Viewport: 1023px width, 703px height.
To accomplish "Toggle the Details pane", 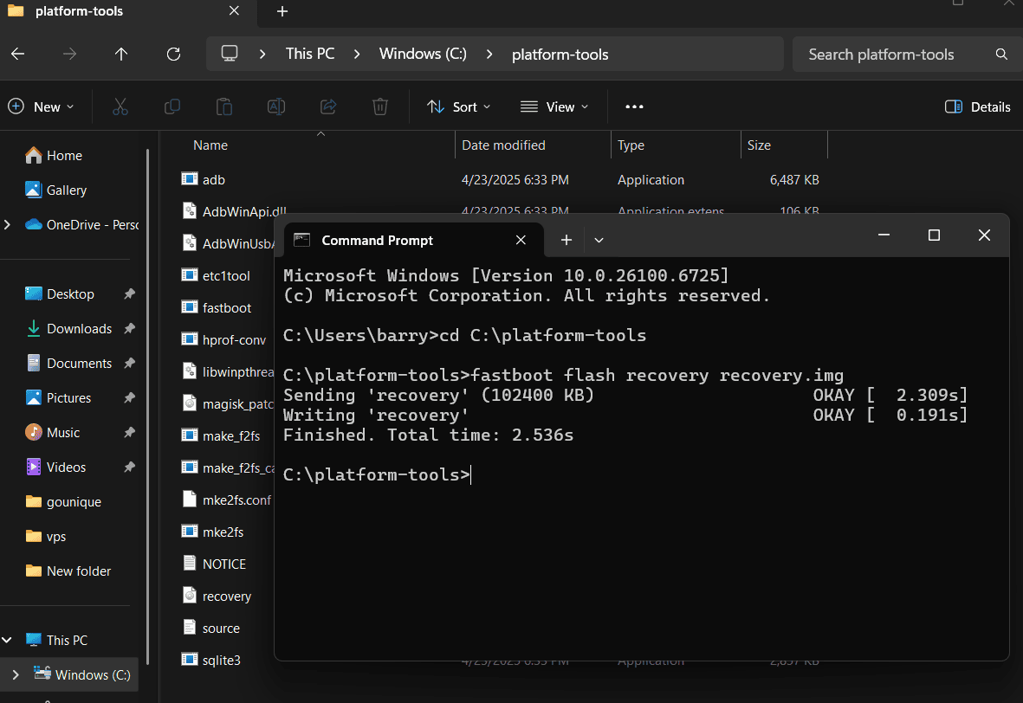I will click(x=977, y=107).
